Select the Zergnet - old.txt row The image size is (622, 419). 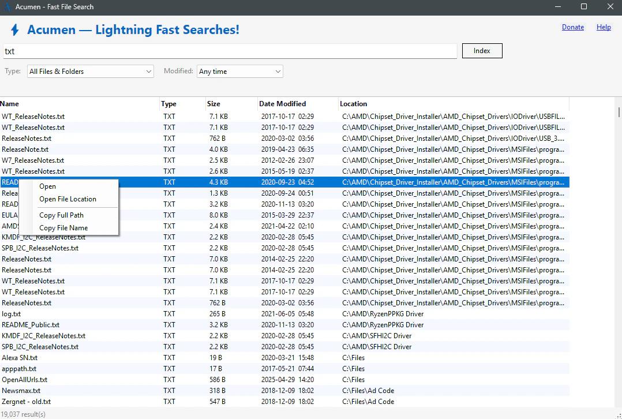(285, 402)
